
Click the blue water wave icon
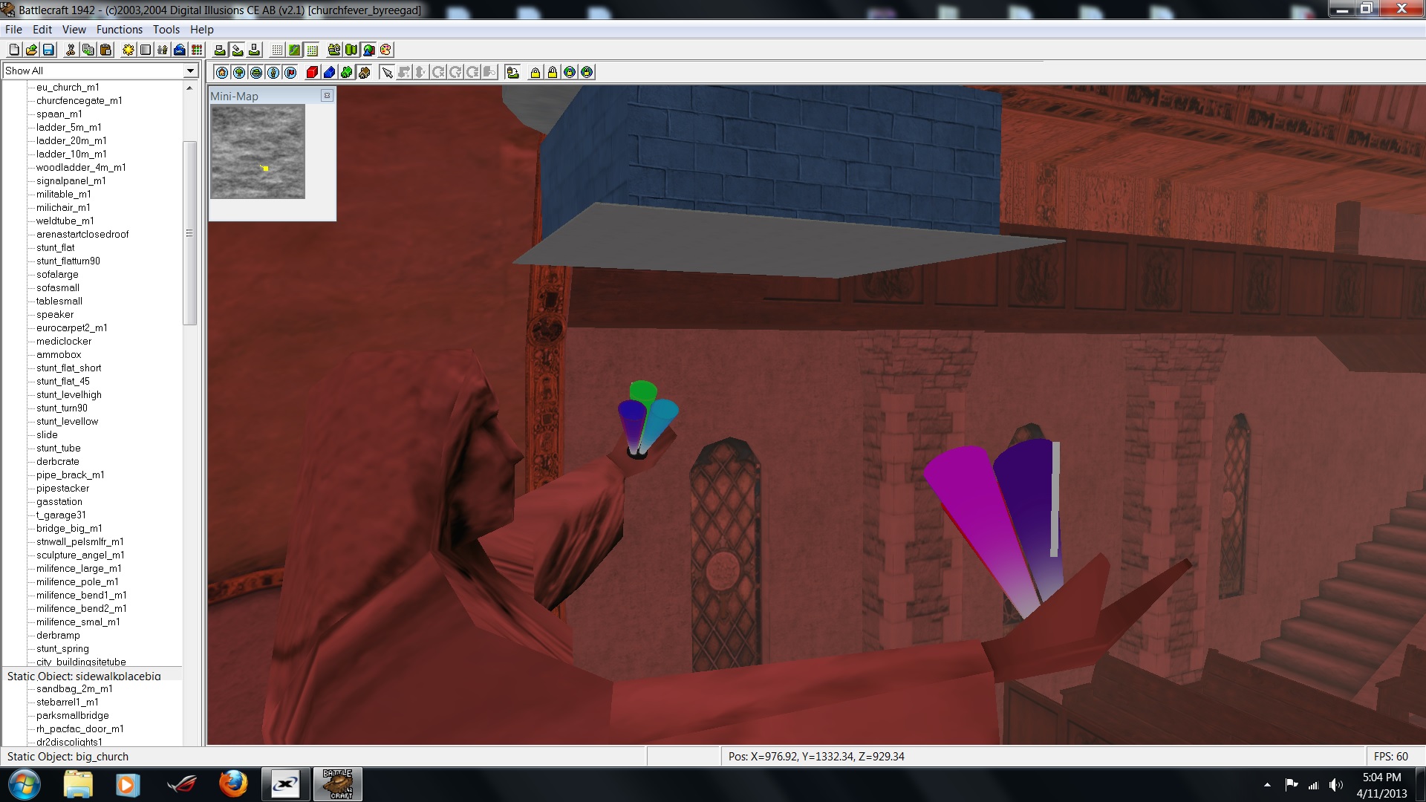point(179,50)
